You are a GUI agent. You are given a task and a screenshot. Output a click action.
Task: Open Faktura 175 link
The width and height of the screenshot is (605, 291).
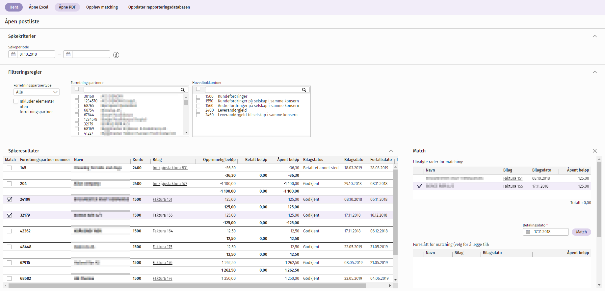(x=162, y=247)
